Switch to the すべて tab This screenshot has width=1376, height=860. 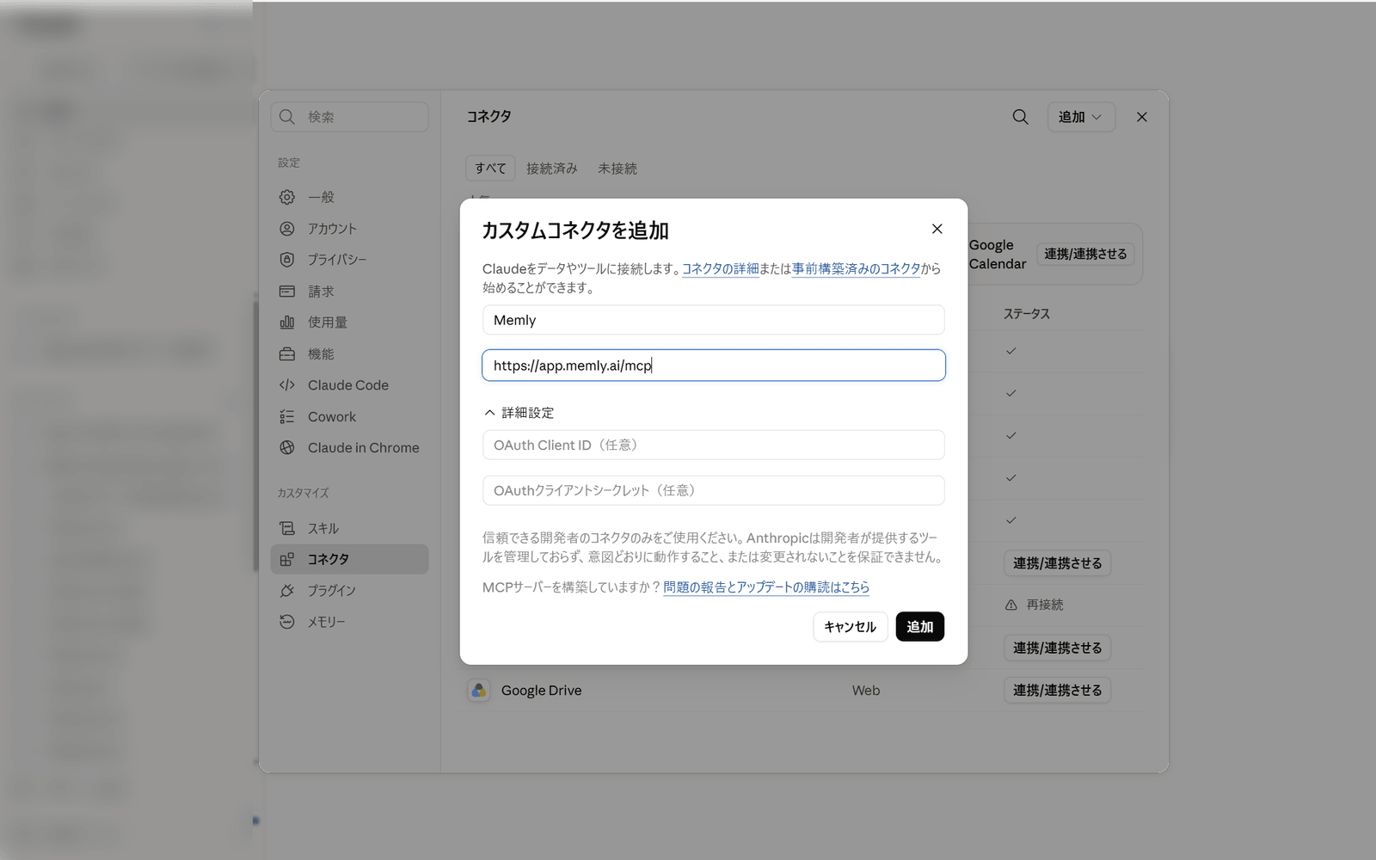[x=490, y=169]
